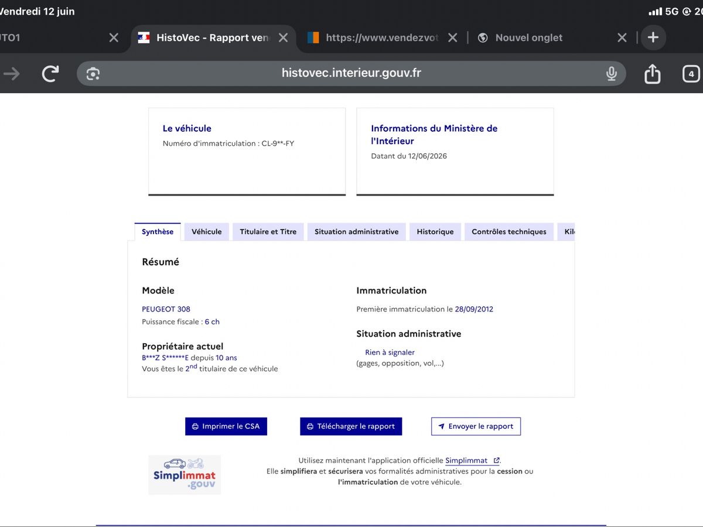Click the French flag favicon on HistoVec tab

point(144,37)
